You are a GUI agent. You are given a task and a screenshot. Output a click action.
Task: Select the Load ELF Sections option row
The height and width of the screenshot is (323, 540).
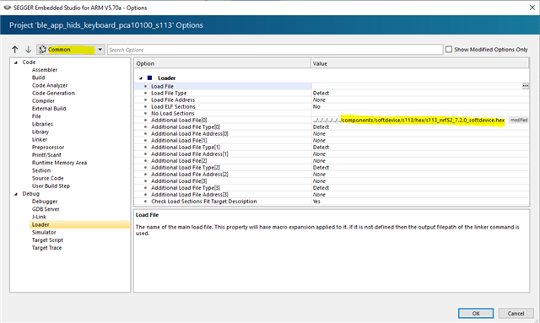[x=332, y=107]
